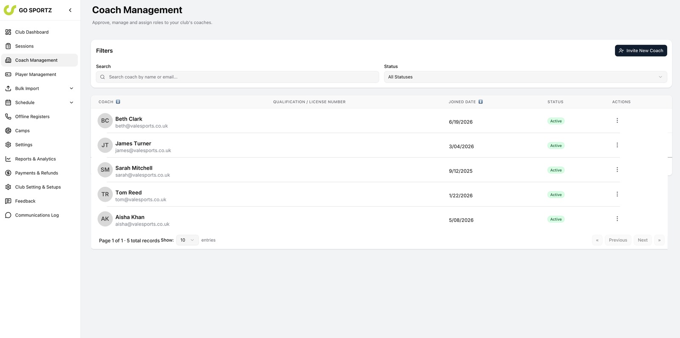Click the Feedback message icon
This screenshot has width=680, height=338.
(x=8, y=201)
